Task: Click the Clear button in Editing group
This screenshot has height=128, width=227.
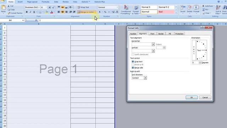Action: [206, 13]
